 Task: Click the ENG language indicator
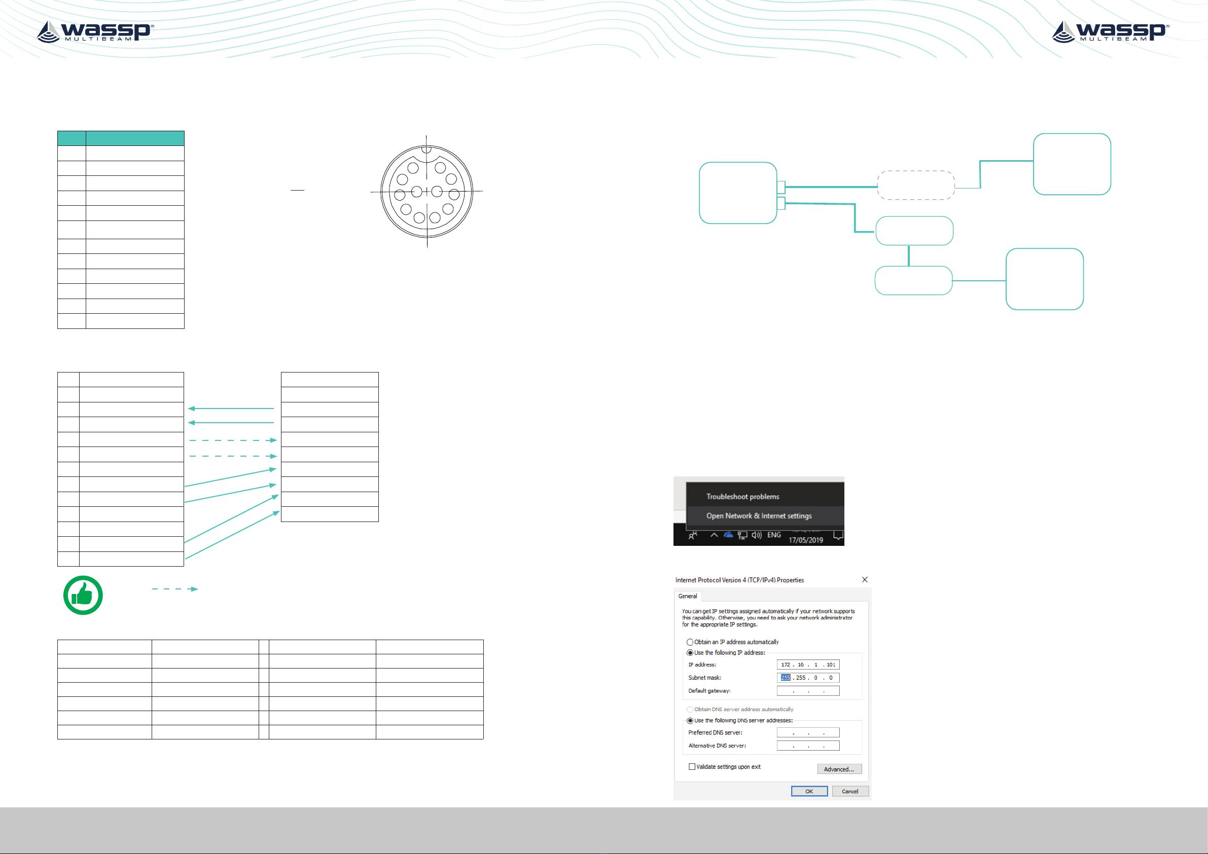click(774, 535)
